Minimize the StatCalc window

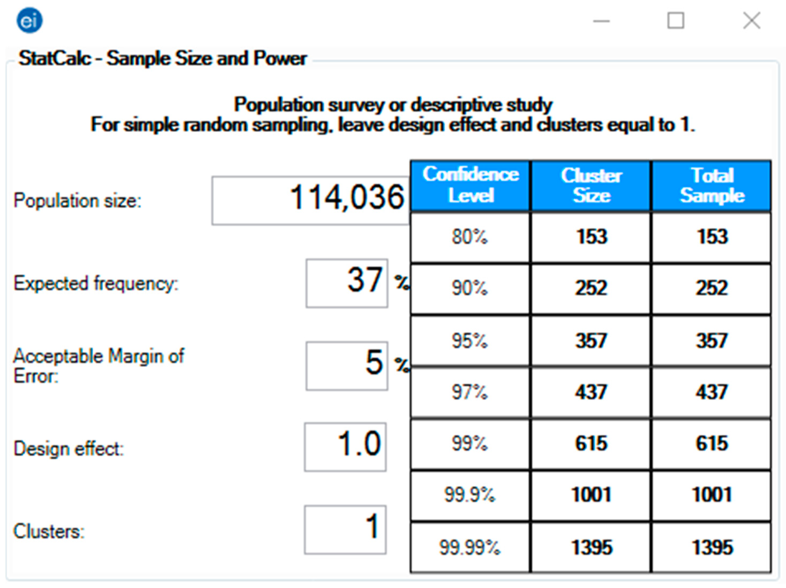tap(601, 21)
